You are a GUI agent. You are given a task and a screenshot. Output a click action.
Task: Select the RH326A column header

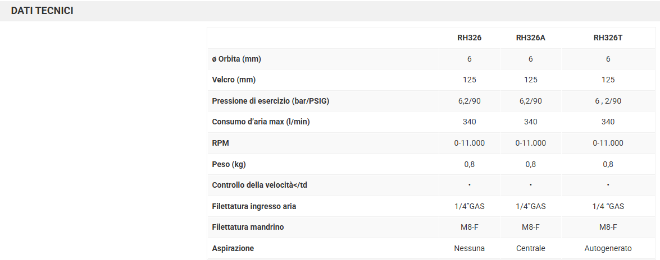530,38
